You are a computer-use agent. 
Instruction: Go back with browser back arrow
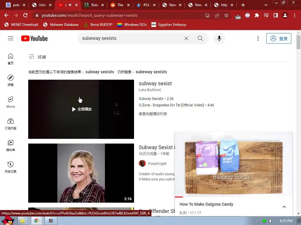(x=6, y=15)
